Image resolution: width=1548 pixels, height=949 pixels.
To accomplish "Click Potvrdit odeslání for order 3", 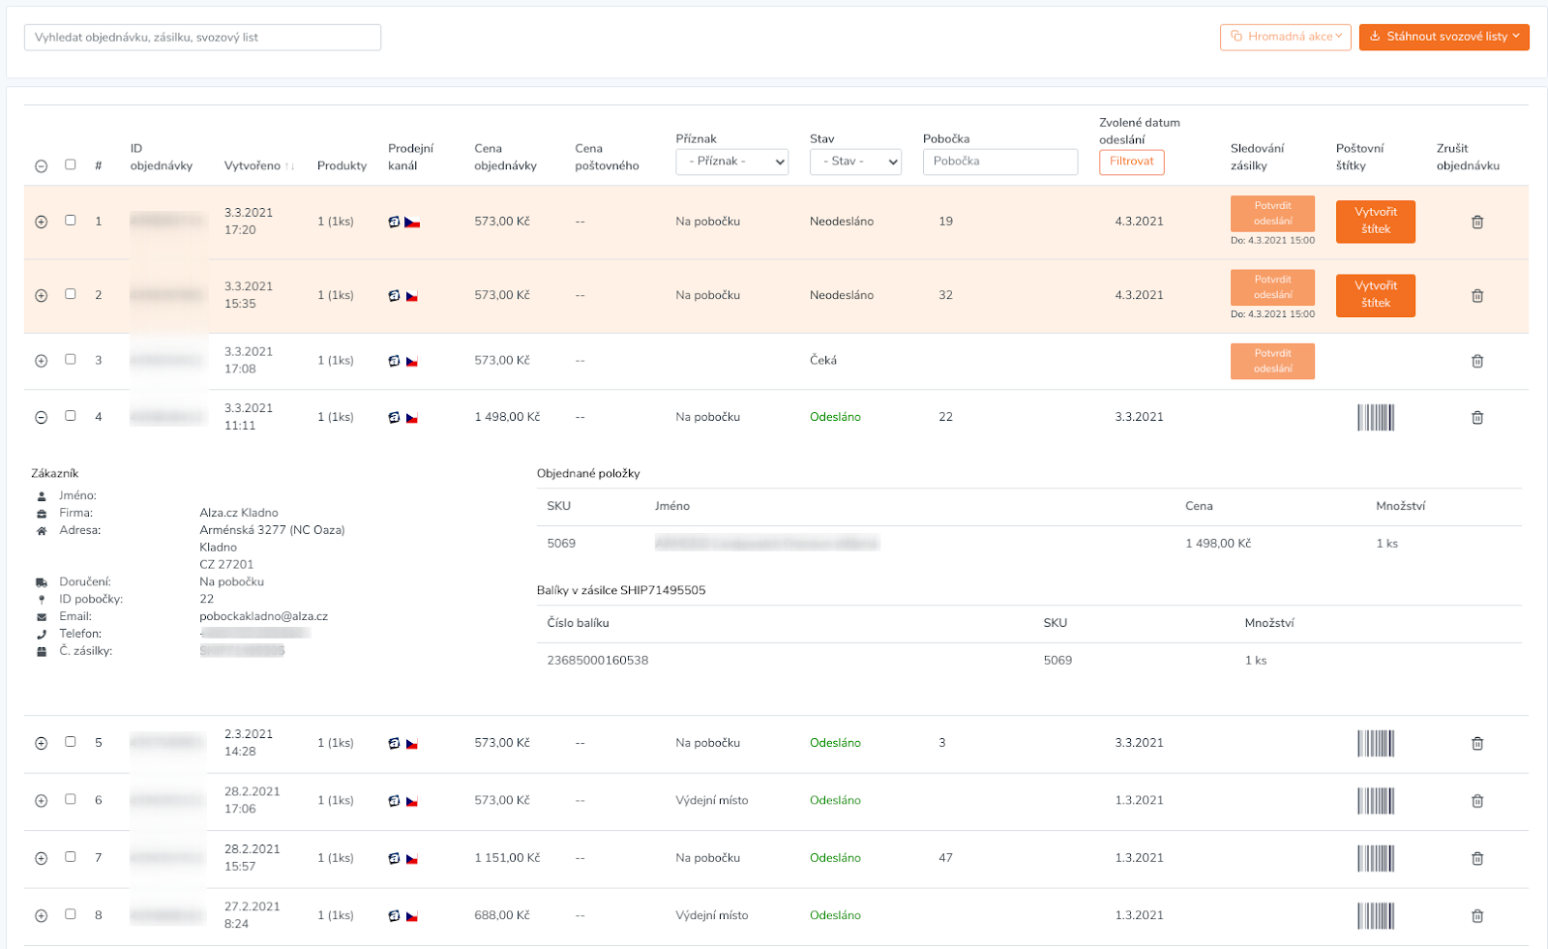I will (x=1272, y=361).
